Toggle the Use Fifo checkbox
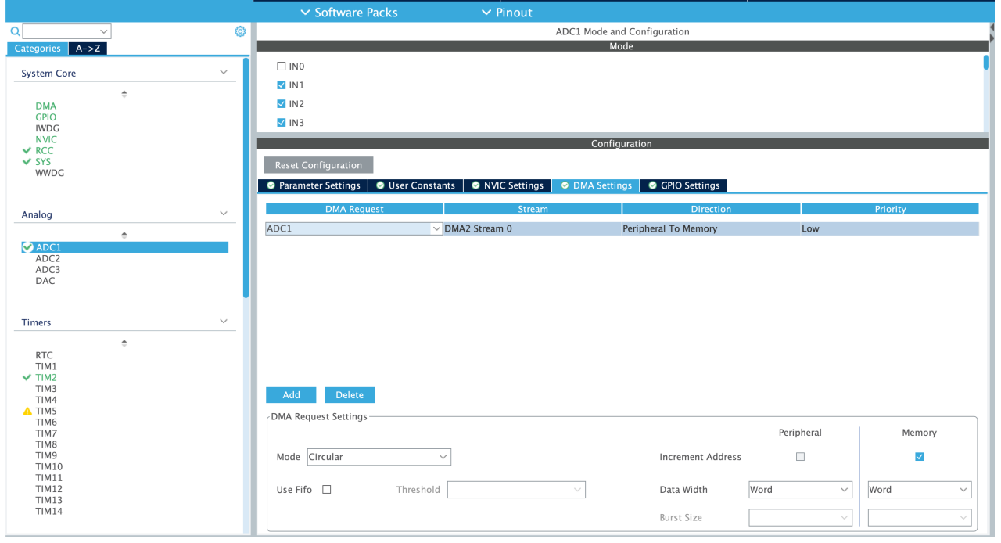 point(327,490)
